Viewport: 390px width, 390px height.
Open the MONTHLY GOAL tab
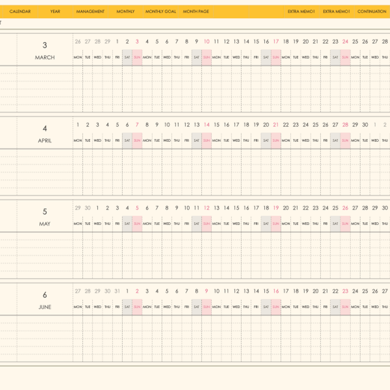(x=161, y=11)
